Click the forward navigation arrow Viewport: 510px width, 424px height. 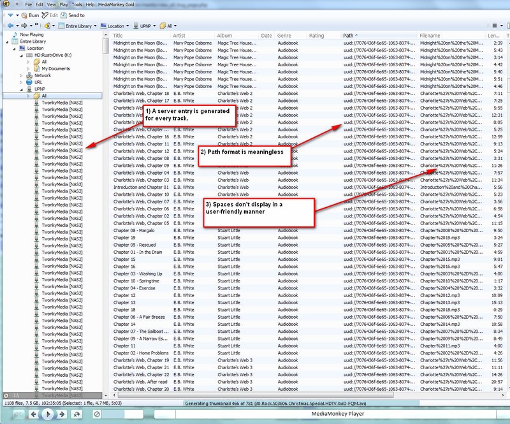tap(24, 26)
